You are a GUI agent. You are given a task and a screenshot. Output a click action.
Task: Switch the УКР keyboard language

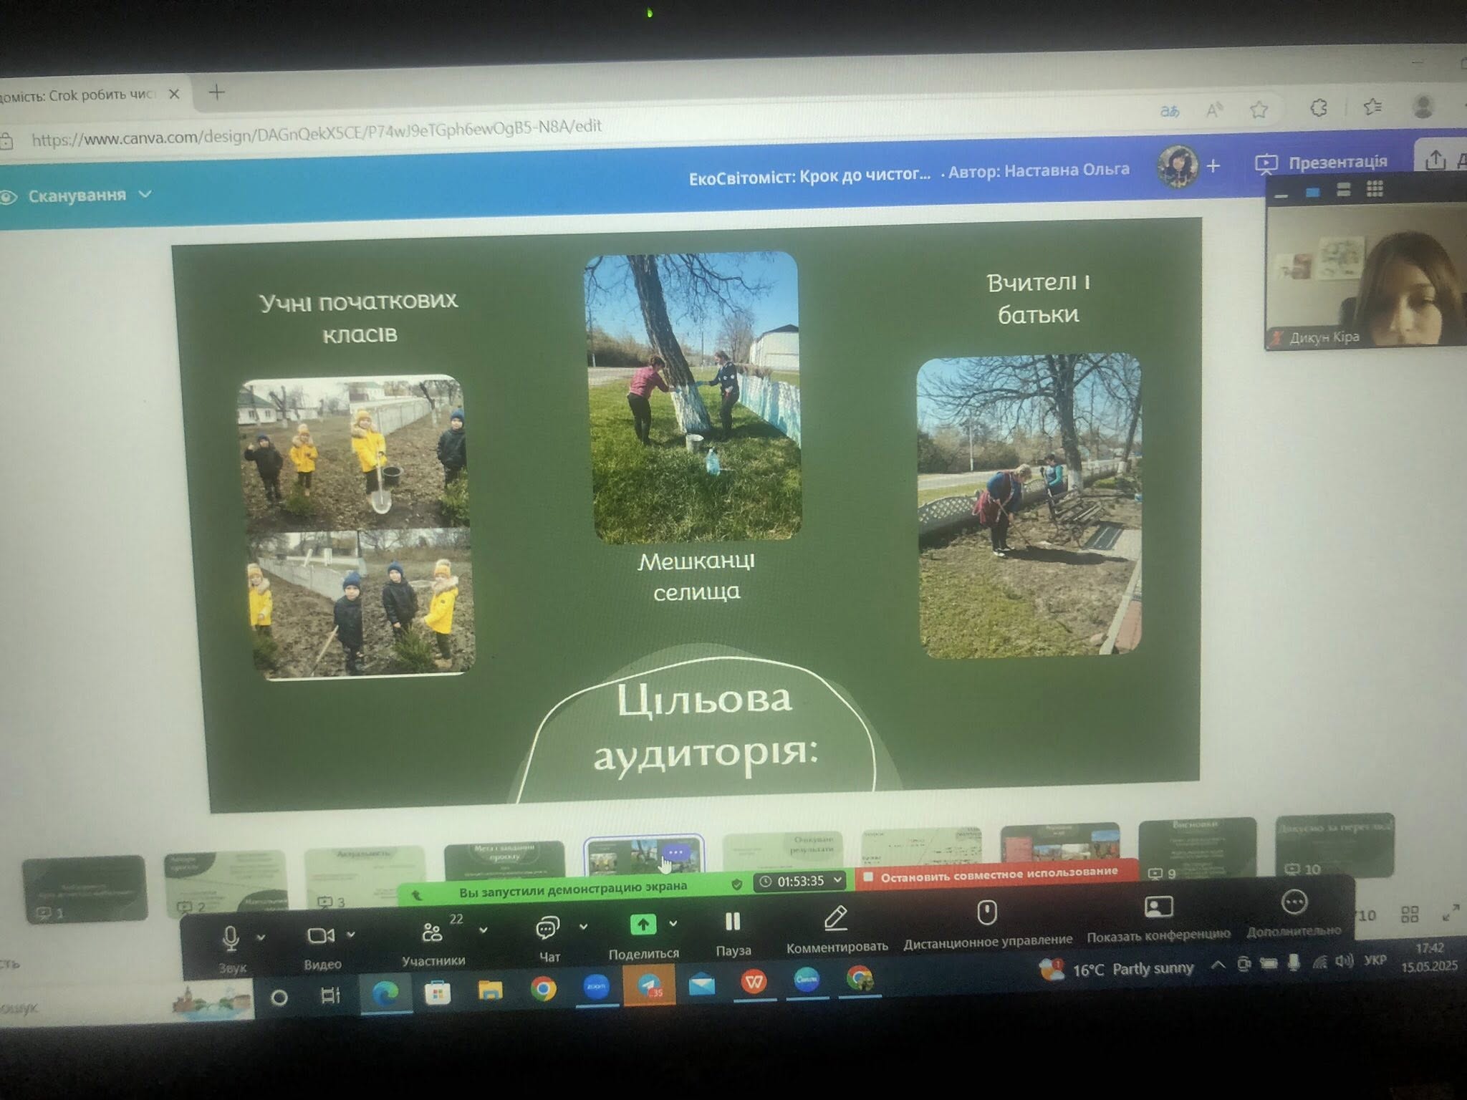[x=1375, y=960]
